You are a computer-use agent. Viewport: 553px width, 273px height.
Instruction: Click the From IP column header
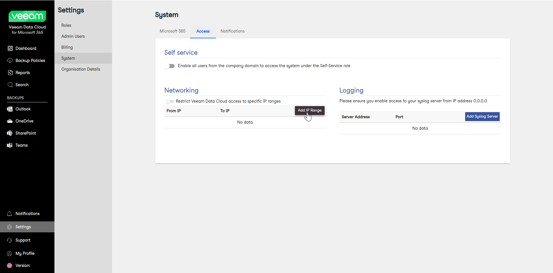click(174, 111)
